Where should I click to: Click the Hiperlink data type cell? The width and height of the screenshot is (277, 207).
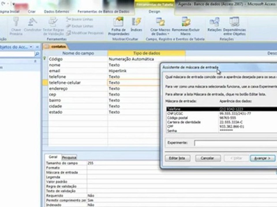click(x=134, y=71)
